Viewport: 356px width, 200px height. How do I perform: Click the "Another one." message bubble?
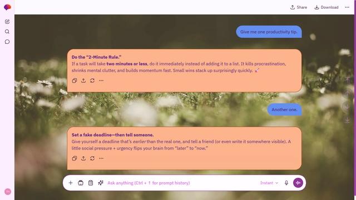click(284, 109)
